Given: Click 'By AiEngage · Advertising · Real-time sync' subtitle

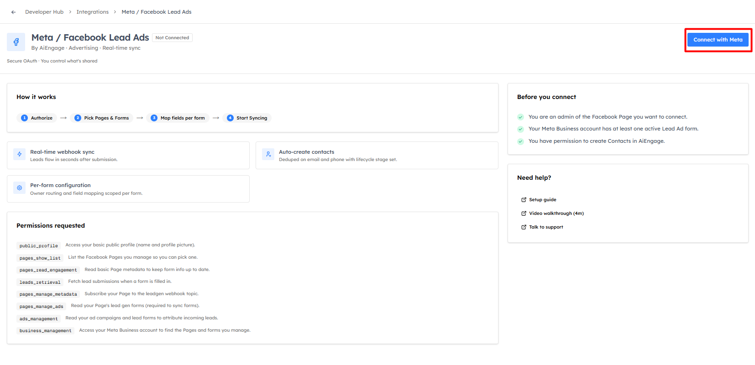Looking at the screenshot, I should pos(86,48).
